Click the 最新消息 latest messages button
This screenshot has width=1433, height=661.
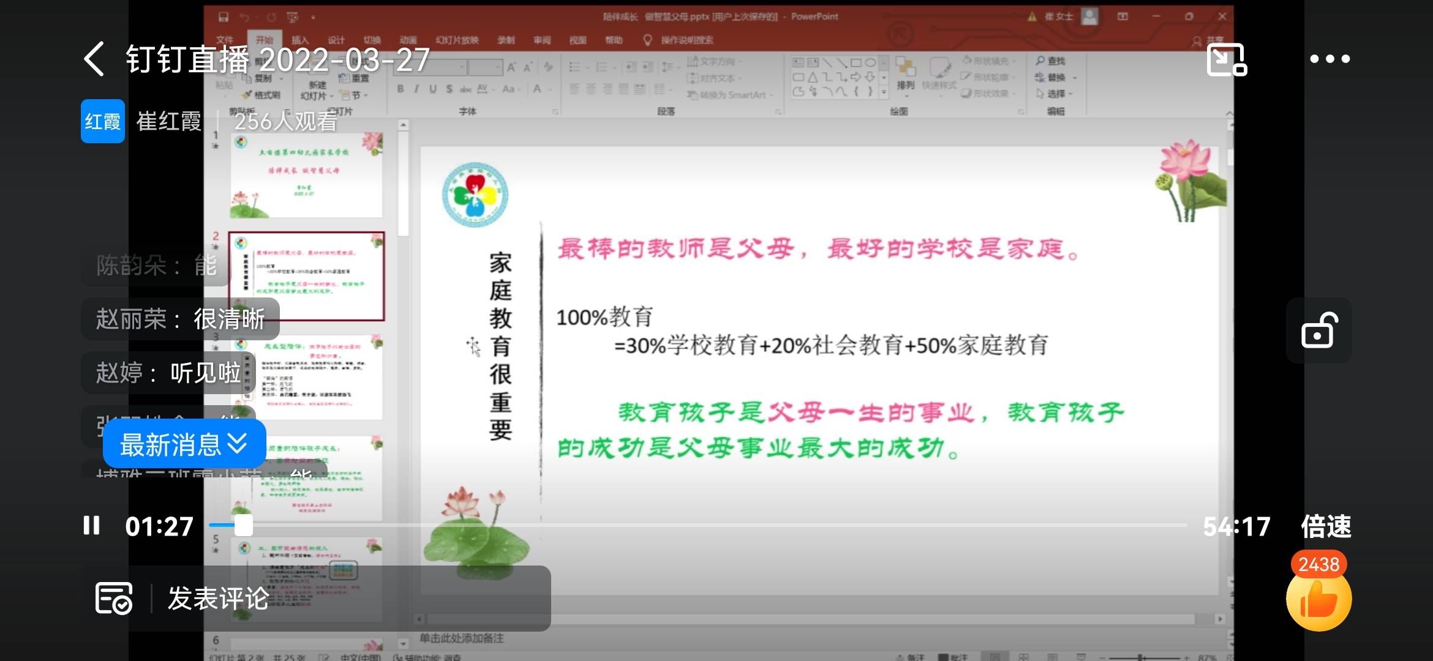184,444
